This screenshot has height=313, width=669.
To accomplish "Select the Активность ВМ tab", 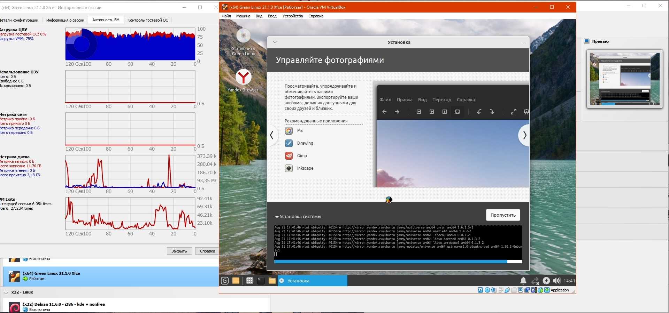I will click(106, 20).
